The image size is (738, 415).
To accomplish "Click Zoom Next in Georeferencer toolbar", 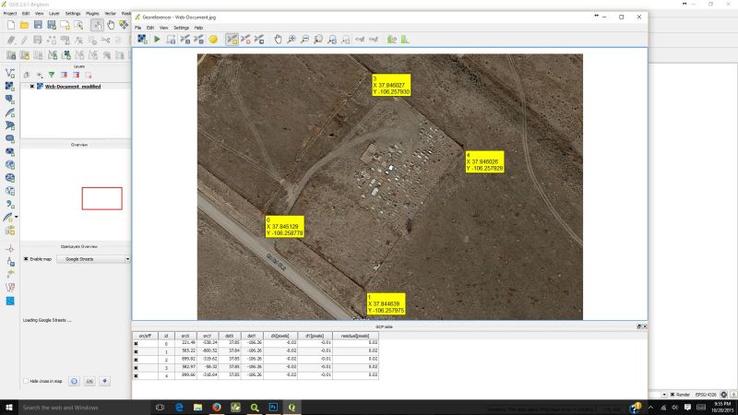I will [346, 40].
